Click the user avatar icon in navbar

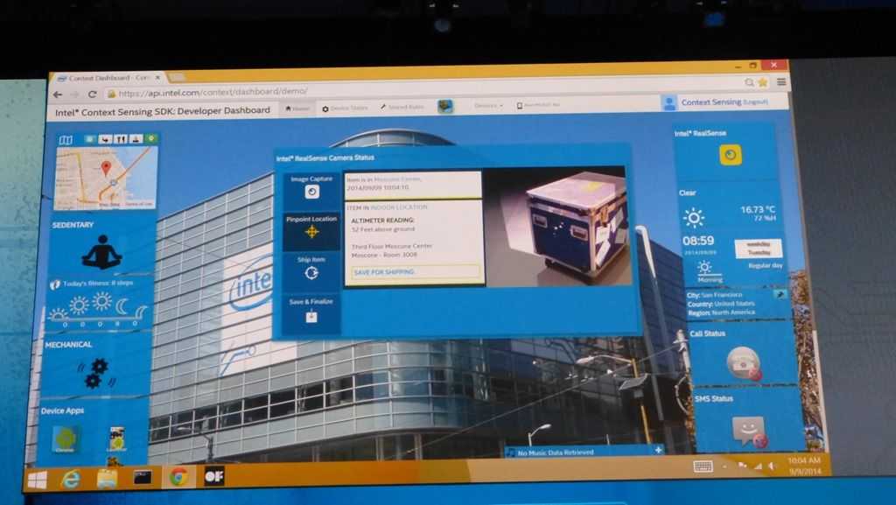click(668, 102)
